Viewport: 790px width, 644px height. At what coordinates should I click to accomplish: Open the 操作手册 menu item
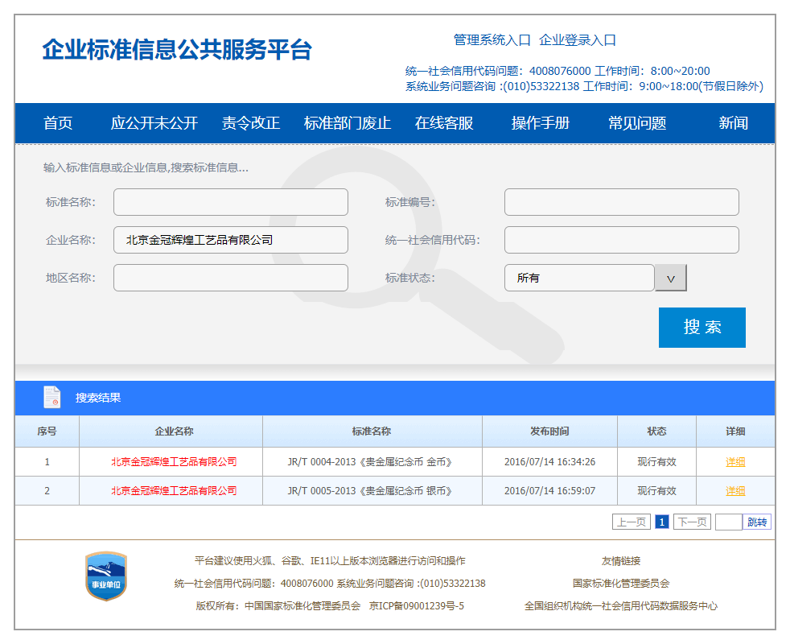[x=541, y=123]
